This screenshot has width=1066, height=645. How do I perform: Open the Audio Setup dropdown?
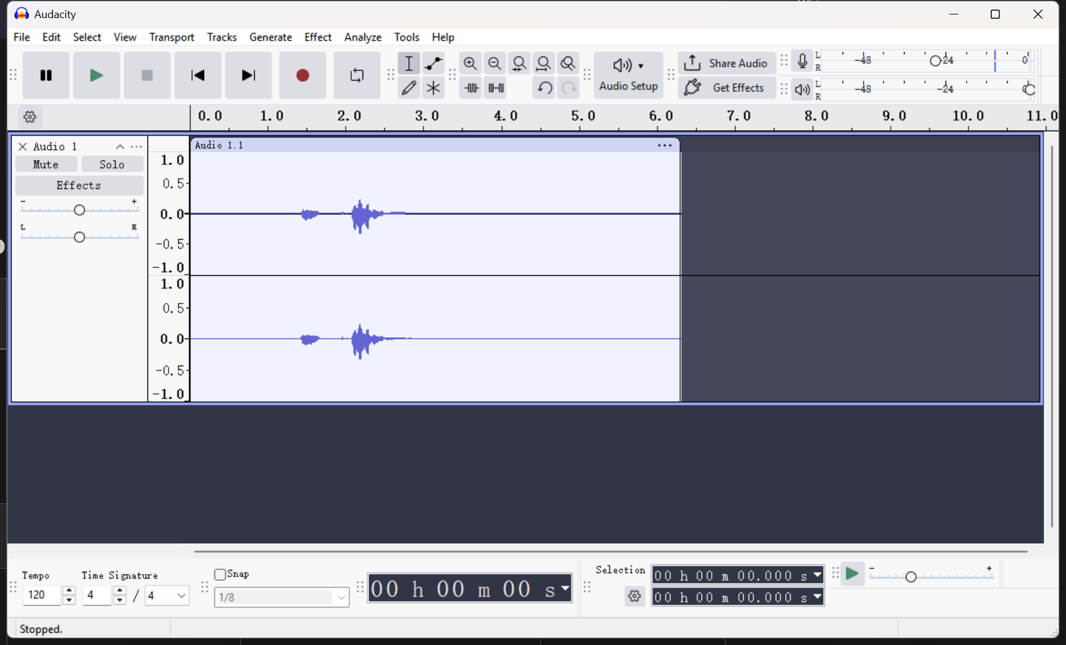click(628, 75)
